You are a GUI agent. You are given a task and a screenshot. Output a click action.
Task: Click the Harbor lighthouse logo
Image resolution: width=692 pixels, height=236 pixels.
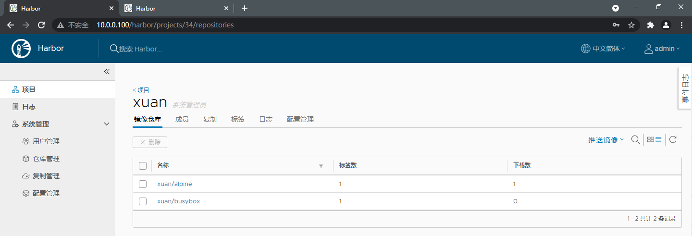[x=21, y=48]
